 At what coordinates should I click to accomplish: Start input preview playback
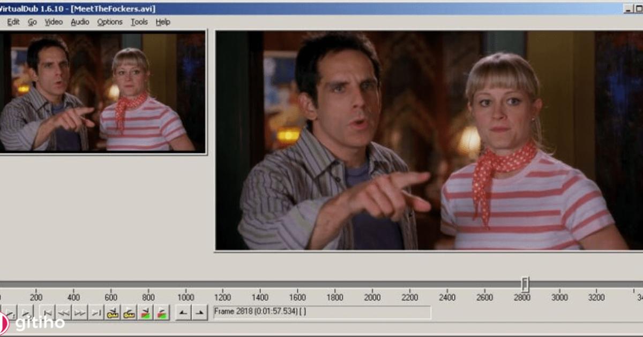10,312
